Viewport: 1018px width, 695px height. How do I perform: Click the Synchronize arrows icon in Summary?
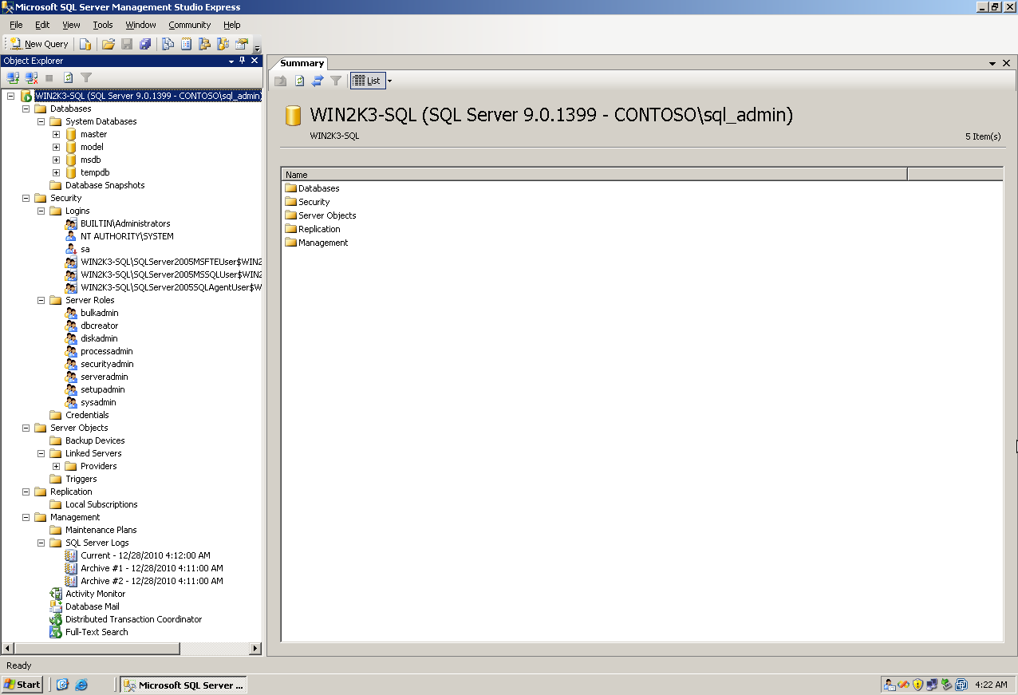click(x=318, y=81)
